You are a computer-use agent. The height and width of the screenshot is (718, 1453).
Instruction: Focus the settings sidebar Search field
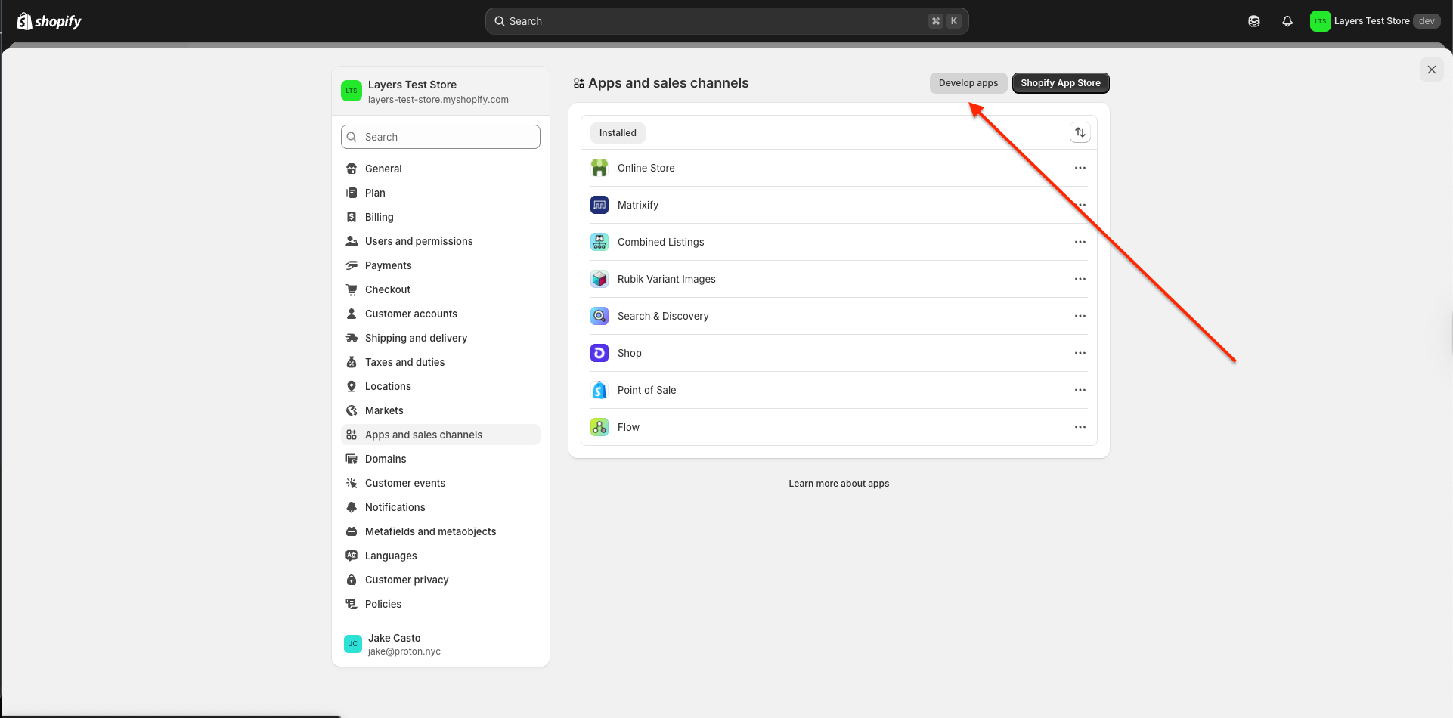441,137
